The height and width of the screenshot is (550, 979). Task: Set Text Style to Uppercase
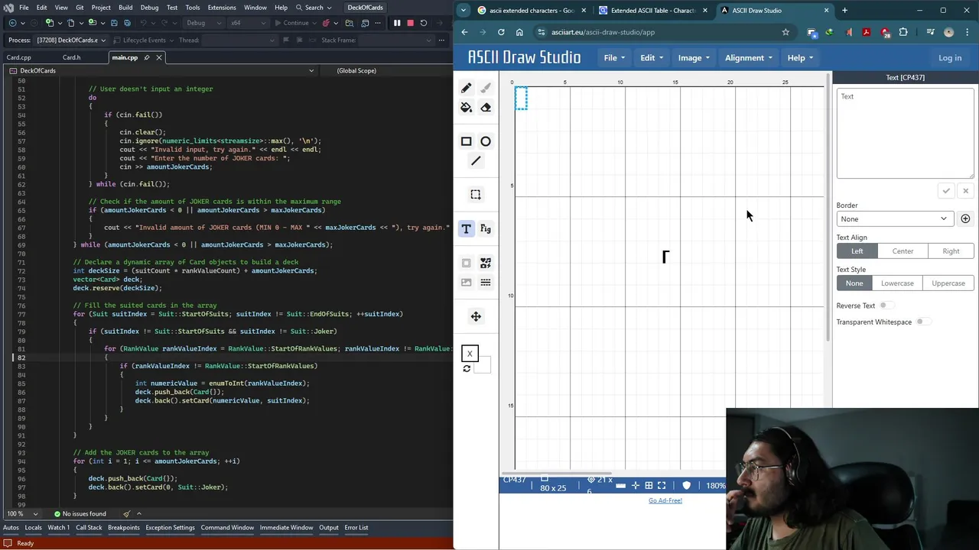[x=948, y=283]
